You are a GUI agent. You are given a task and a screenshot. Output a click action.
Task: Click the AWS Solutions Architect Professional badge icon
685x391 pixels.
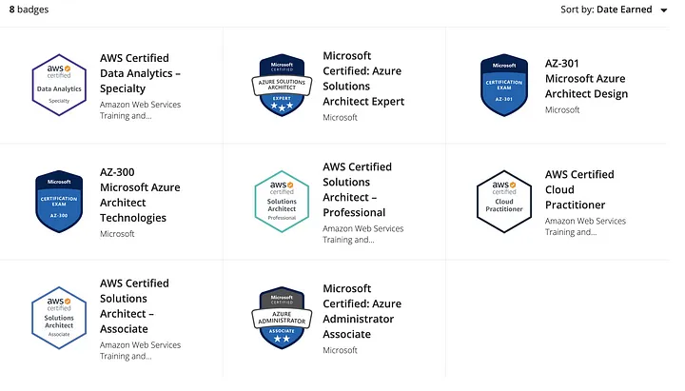coord(282,202)
